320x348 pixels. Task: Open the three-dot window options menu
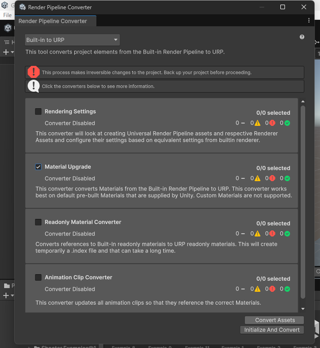tap(308, 20)
